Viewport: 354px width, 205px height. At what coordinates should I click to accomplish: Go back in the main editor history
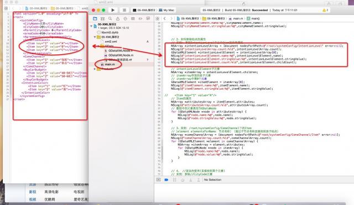(165, 18)
